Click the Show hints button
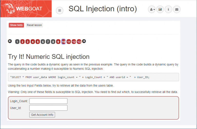197x129 pixels. (x=16, y=25)
